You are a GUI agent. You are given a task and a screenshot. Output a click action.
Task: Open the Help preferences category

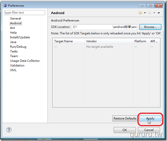coord(13,33)
